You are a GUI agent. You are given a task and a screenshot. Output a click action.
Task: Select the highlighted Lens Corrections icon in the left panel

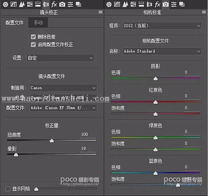(x=46, y=4)
